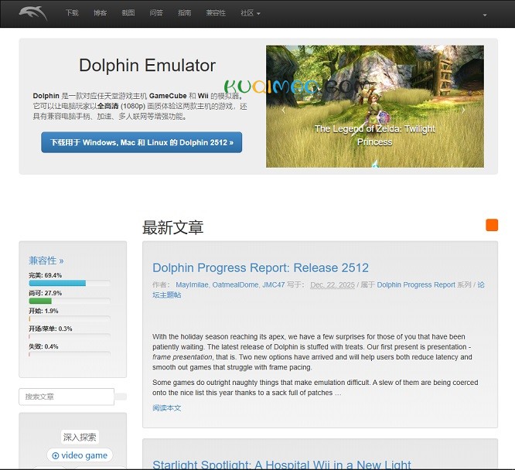515x470 pixels.
Task: Click the download Dolphin 2512 button
Action: tap(142, 142)
